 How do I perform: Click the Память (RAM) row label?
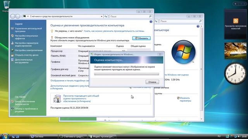(58, 56)
